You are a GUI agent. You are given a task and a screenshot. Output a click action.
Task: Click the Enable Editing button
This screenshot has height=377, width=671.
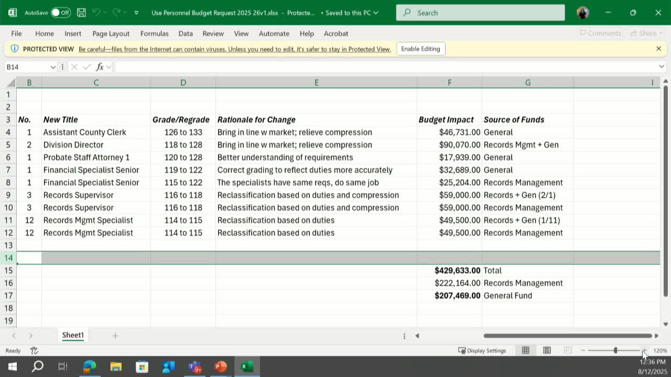click(420, 49)
